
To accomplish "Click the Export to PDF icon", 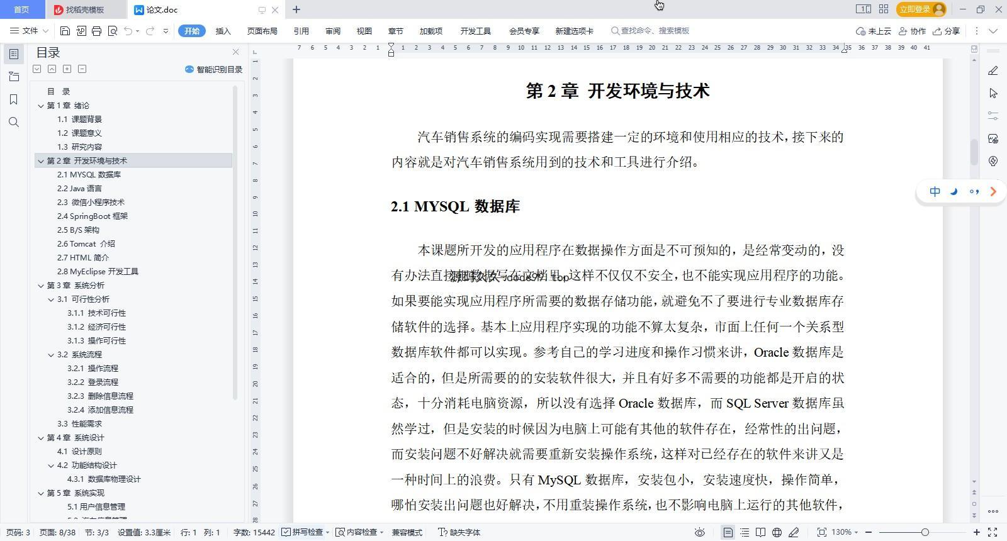I will [x=81, y=31].
